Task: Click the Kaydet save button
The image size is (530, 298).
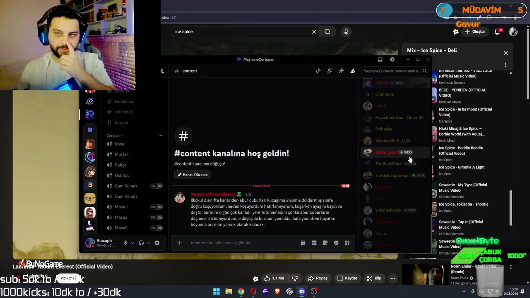Action: point(347,278)
